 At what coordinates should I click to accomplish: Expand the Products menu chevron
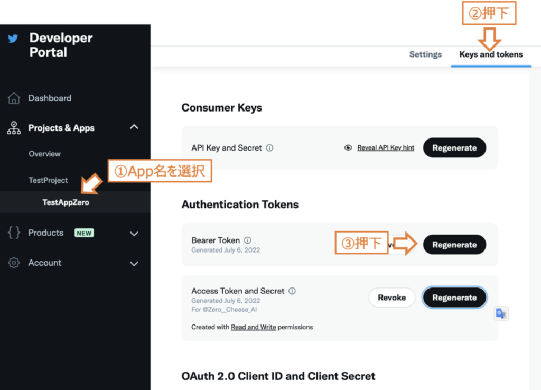click(134, 234)
